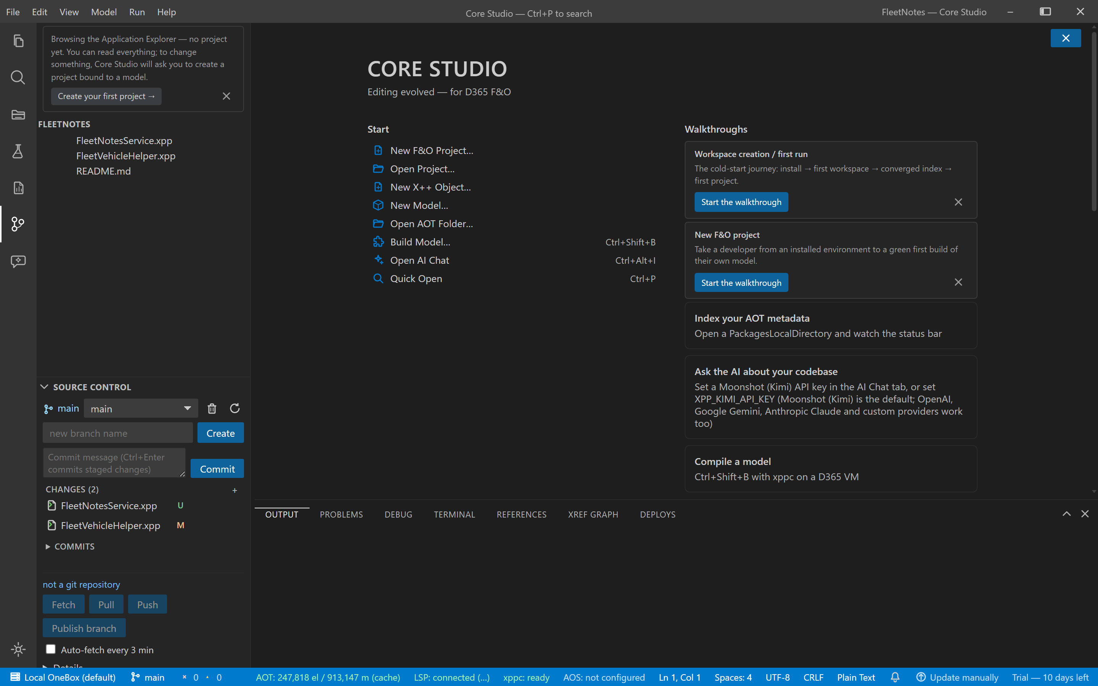Click the theme sun icon
Viewport: 1098px width, 686px height.
pyautogui.click(x=18, y=649)
